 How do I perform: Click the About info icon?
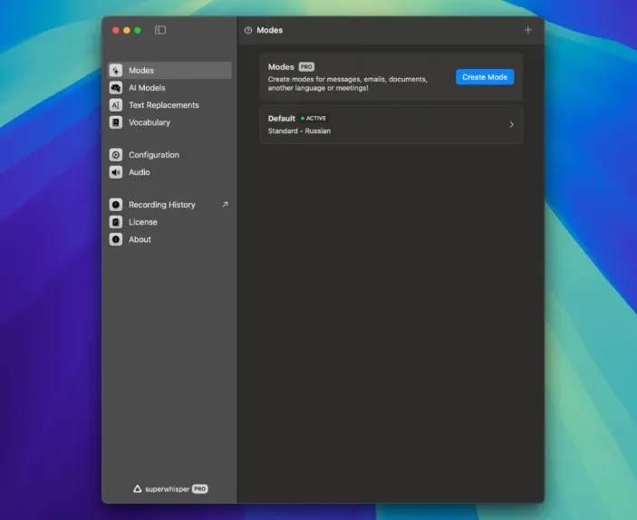[x=116, y=240]
